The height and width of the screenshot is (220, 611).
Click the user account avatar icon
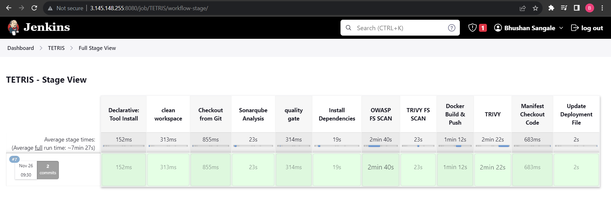(x=498, y=28)
